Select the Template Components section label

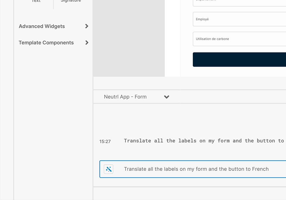pyautogui.click(x=46, y=43)
